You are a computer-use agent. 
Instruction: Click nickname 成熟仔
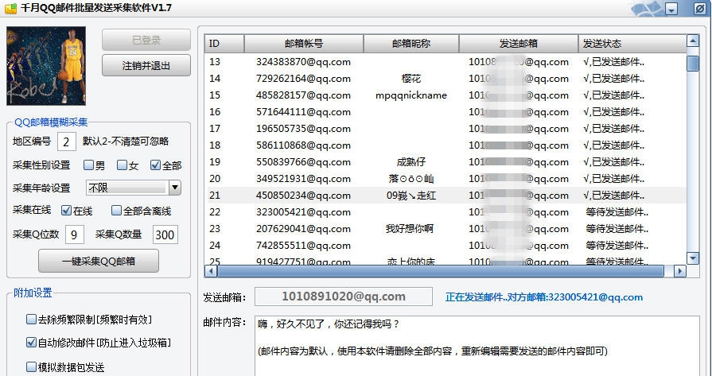[411, 162]
